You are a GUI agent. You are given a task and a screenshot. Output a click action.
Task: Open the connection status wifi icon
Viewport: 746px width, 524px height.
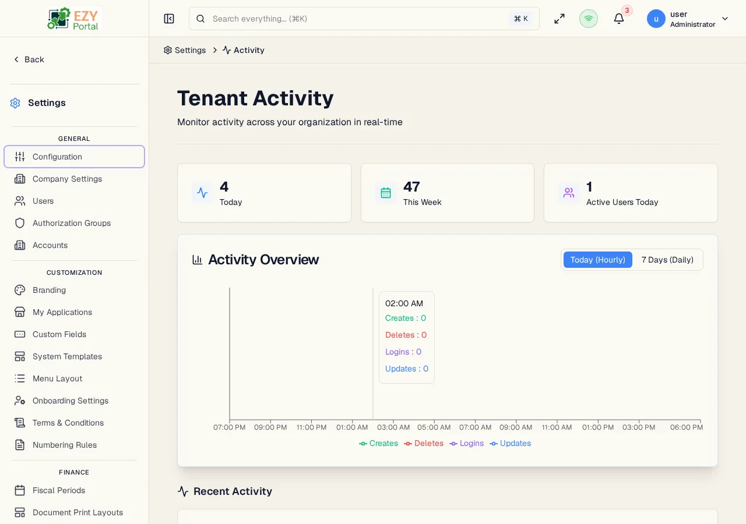point(589,19)
